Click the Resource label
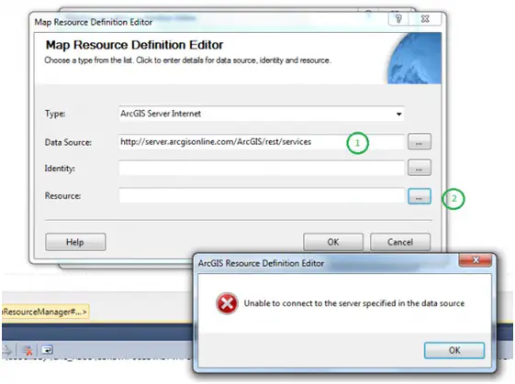 (62, 196)
